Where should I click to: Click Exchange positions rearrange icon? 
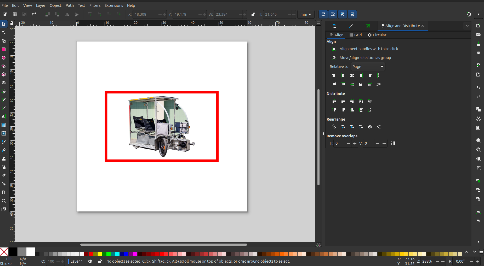click(x=343, y=127)
